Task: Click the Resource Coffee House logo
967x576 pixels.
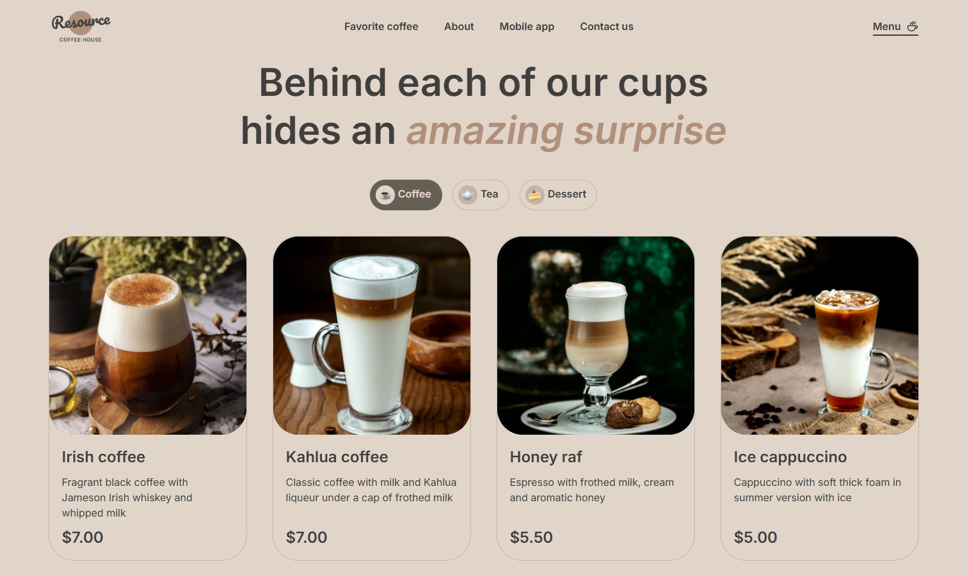Action: click(81, 27)
